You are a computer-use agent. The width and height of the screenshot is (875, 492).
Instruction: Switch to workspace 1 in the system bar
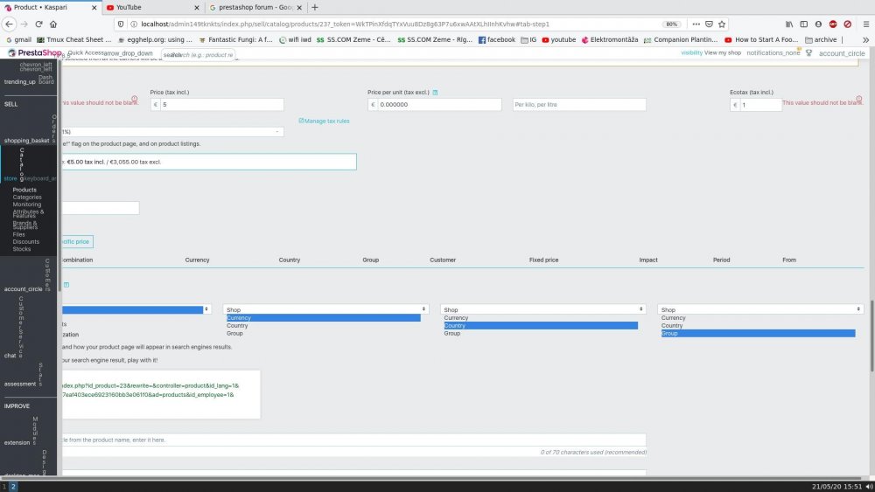coord(4,487)
